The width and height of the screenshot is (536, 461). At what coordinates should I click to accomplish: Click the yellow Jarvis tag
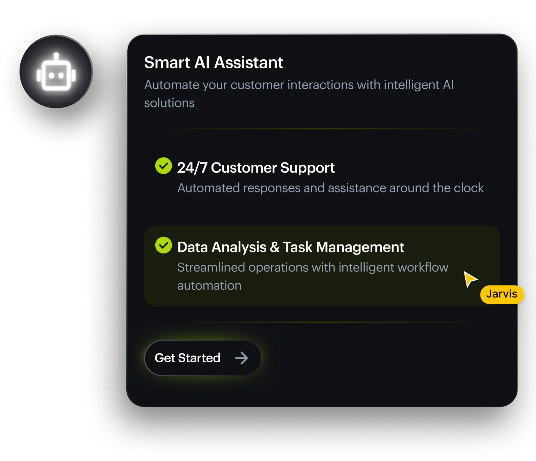pos(502,294)
